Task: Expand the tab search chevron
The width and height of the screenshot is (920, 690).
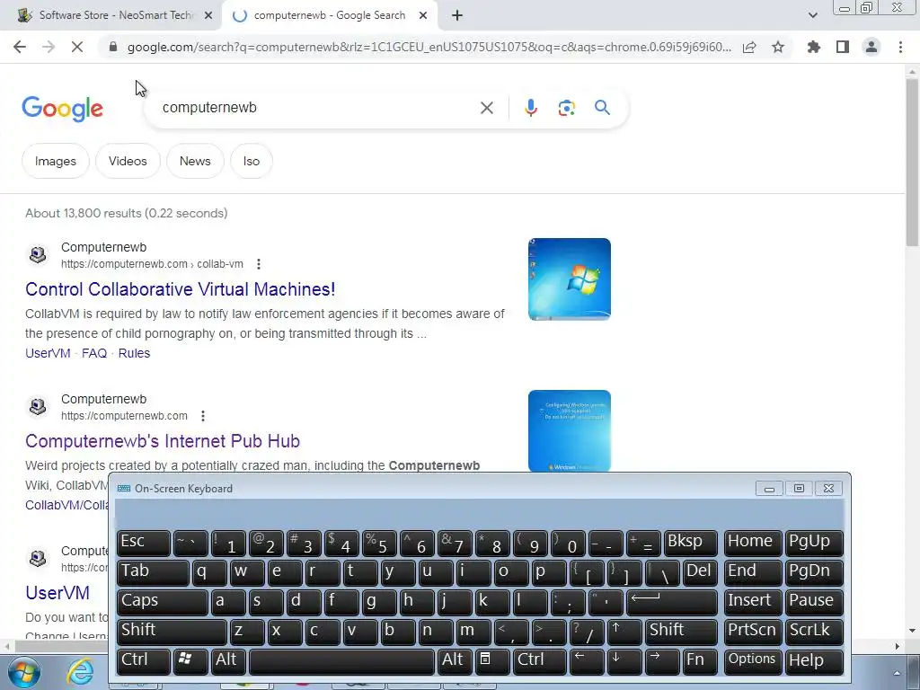Action: (x=812, y=15)
